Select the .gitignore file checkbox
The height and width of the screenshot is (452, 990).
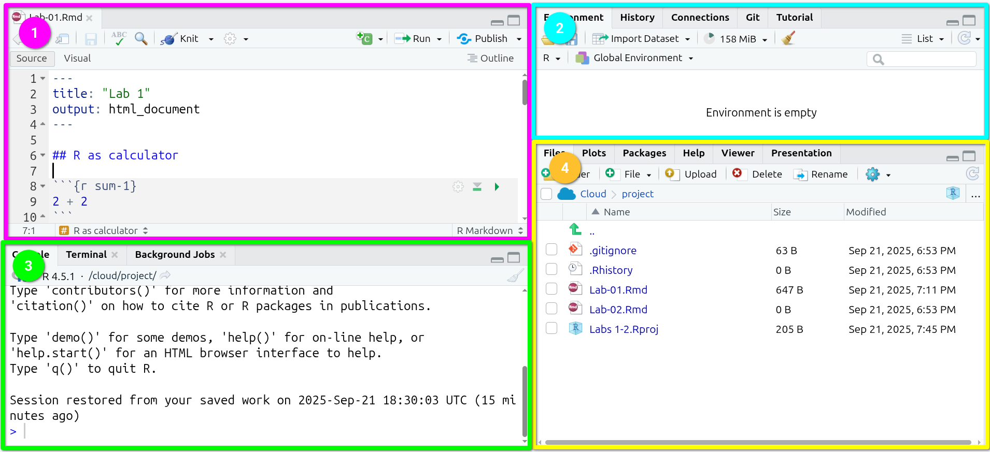551,250
